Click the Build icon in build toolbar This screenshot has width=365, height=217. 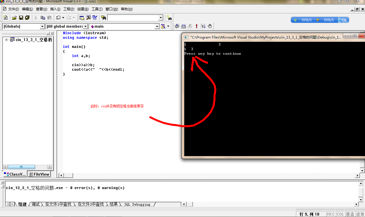[x=183, y=26]
